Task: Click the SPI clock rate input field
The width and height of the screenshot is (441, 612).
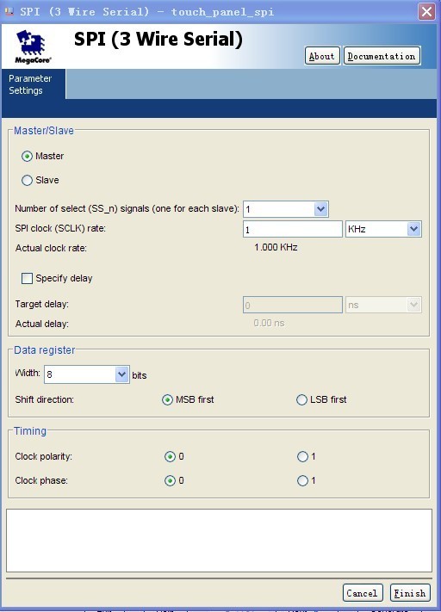Action: 293,229
